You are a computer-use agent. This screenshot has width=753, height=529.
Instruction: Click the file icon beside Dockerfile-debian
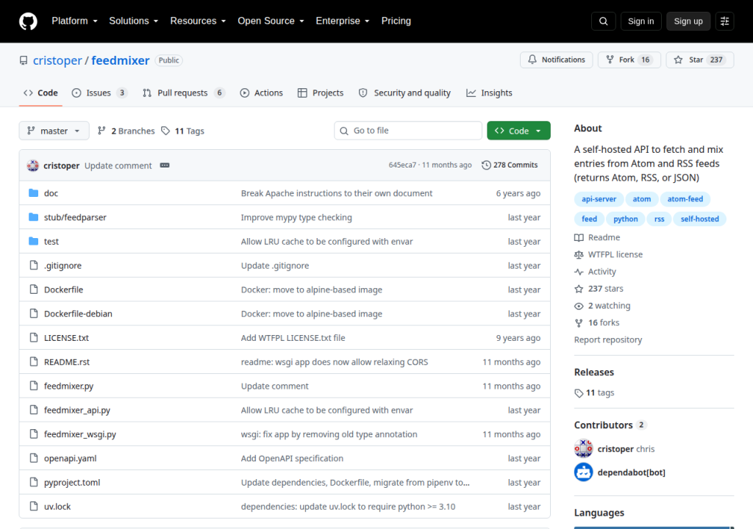coord(34,314)
